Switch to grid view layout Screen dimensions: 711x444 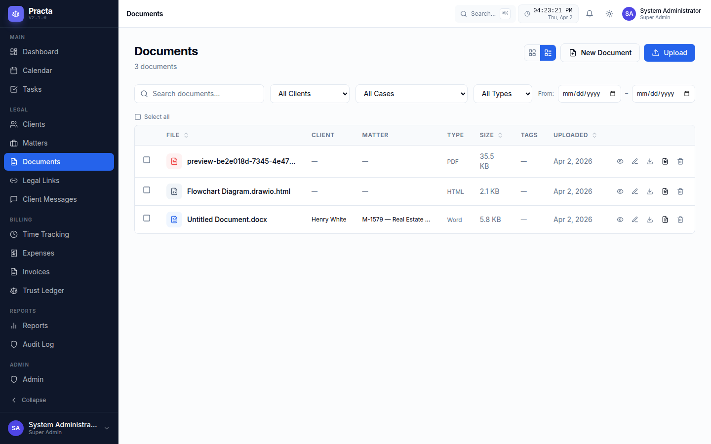[x=532, y=53]
